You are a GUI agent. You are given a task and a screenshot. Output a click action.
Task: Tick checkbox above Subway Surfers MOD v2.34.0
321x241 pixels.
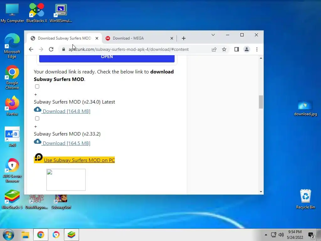[x=37, y=87]
